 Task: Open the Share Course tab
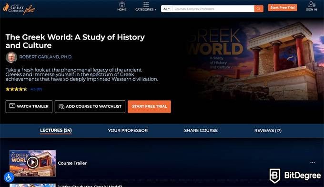201,131
